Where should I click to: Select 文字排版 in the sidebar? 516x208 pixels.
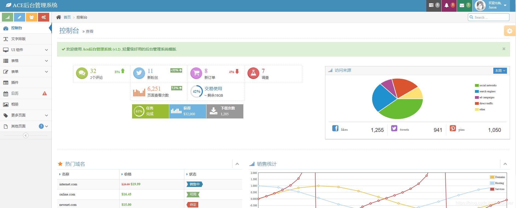click(x=26, y=39)
